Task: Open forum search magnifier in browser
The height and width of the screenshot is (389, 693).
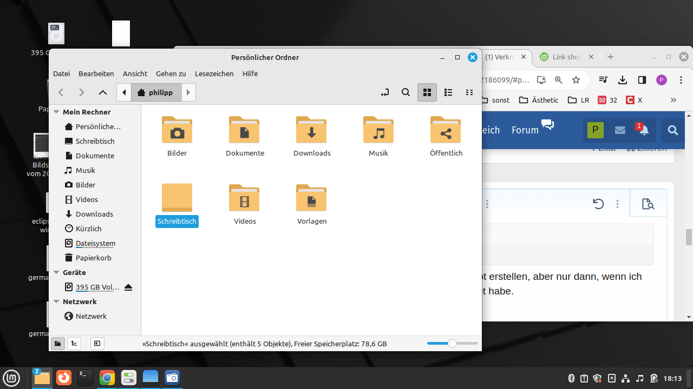Action: tap(673, 130)
